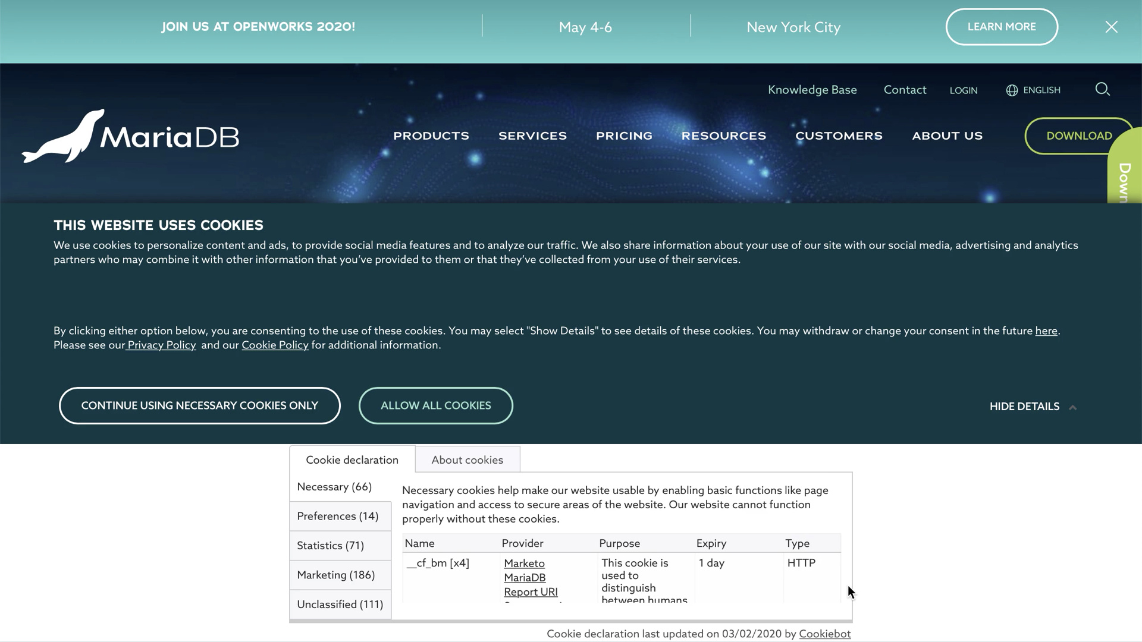Viewport: 1142px width, 642px height.
Task: Select the Marketing (186) category
Action: (x=340, y=575)
